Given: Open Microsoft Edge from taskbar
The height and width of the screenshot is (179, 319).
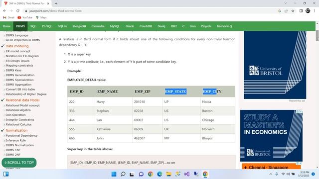Looking at the screenshot, I should tap(159, 174).
